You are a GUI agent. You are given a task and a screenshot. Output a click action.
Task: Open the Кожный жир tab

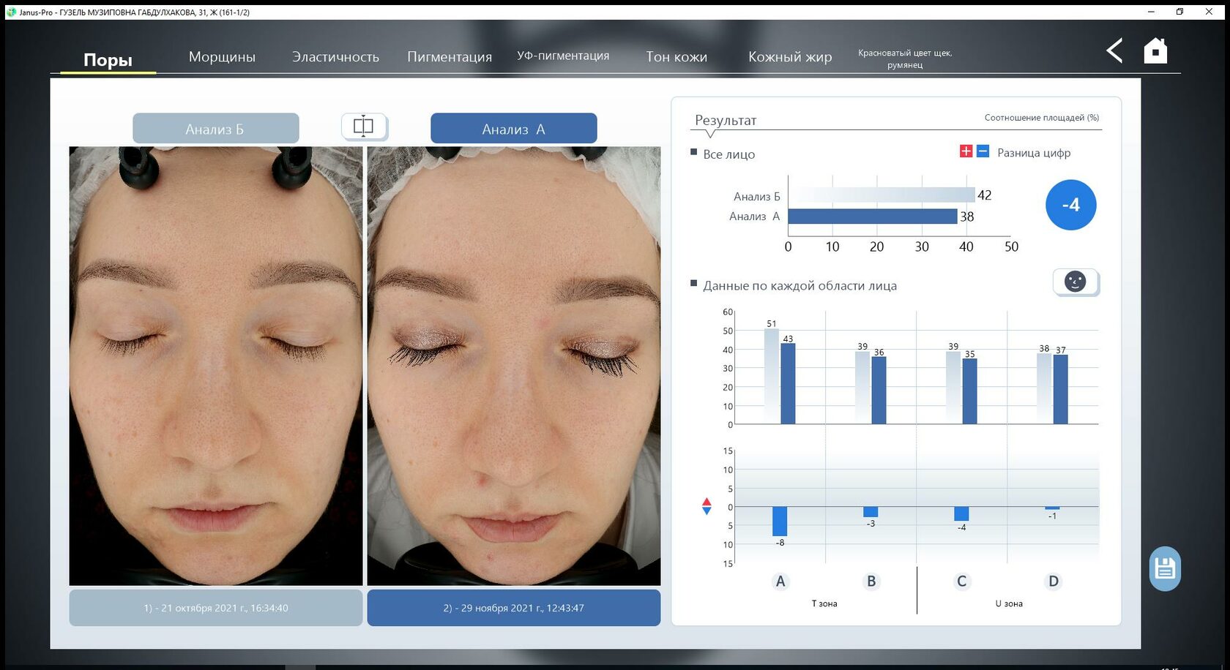coord(790,57)
